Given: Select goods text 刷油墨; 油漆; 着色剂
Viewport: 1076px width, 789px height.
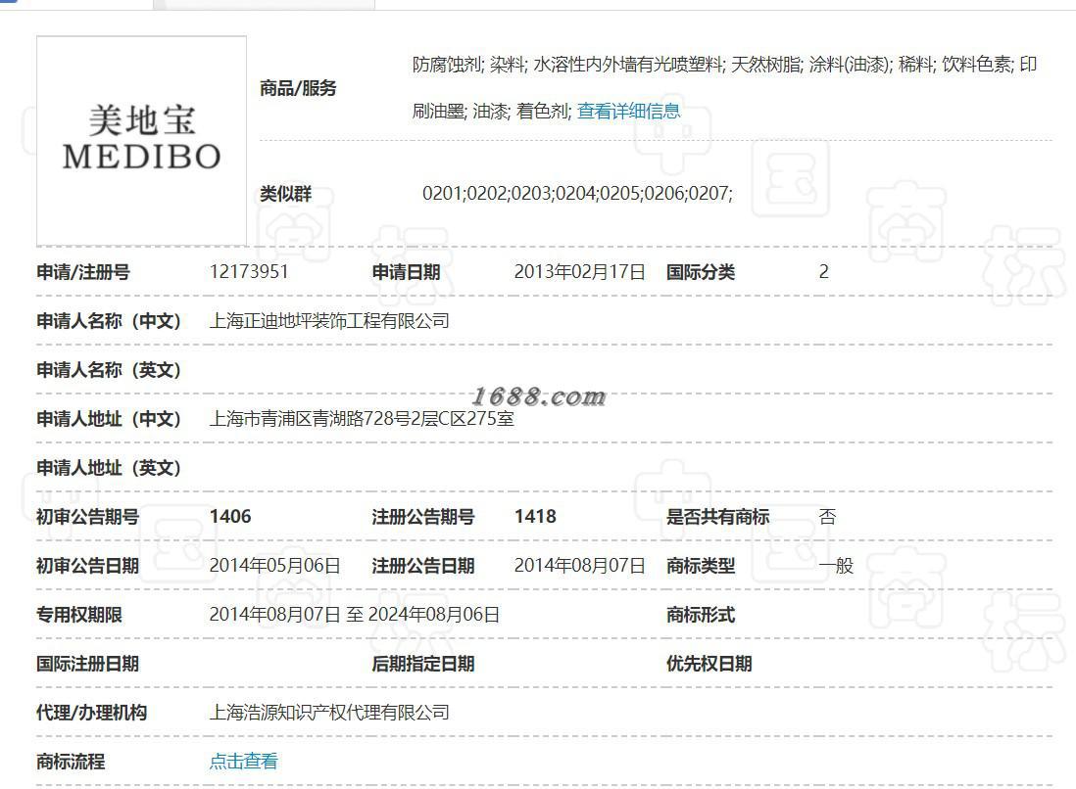Looking at the screenshot, I should (491, 111).
